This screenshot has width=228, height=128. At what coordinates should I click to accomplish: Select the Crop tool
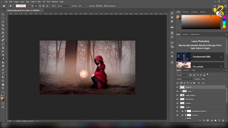pyautogui.click(x=3, y=29)
